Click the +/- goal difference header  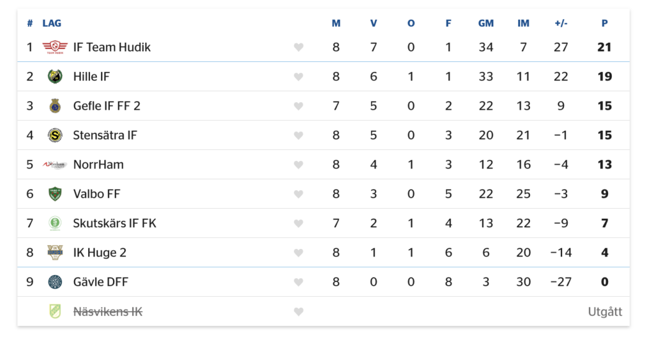tap(561, 24)
